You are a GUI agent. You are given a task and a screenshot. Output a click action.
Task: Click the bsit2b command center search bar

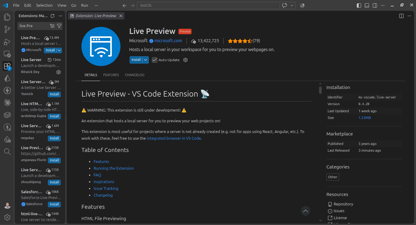pyautogui.click(x=208, y=6)
